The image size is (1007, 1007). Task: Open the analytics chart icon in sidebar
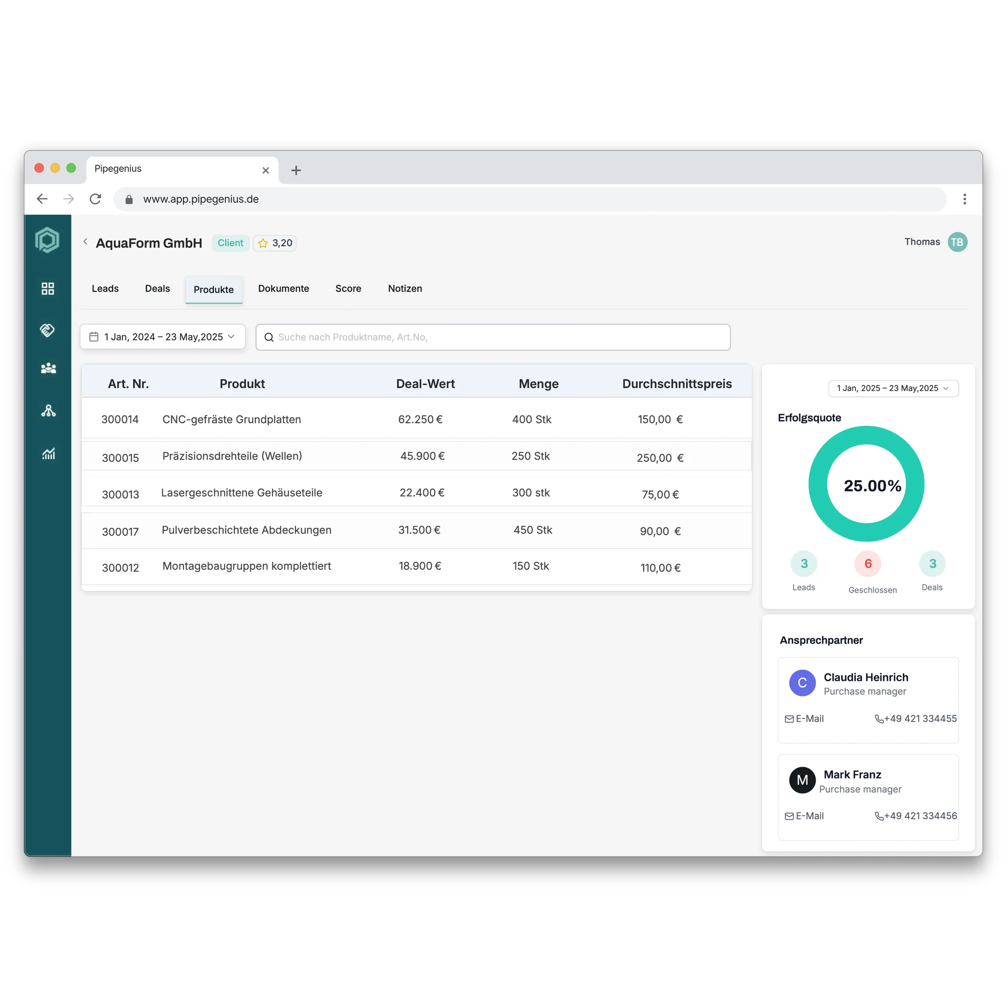[x=48, y=454]
